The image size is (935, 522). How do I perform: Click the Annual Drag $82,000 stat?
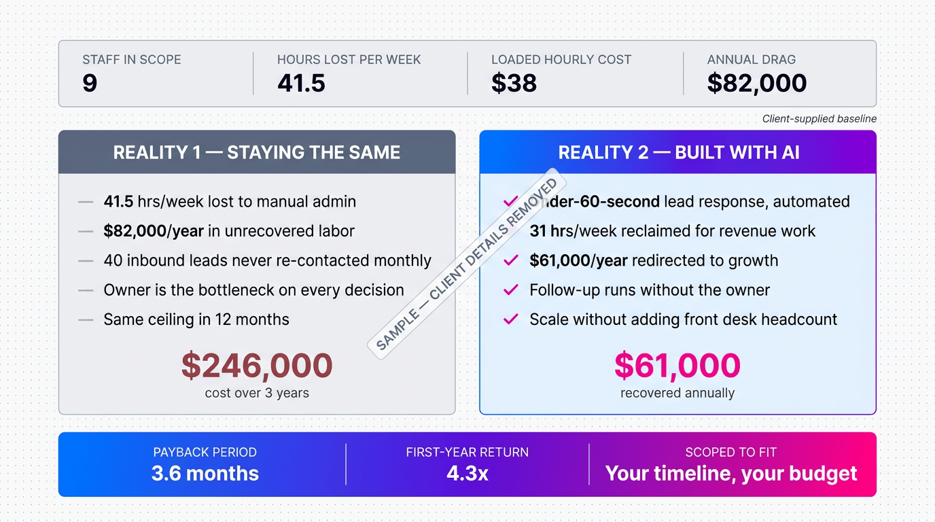tap(756, 73)
